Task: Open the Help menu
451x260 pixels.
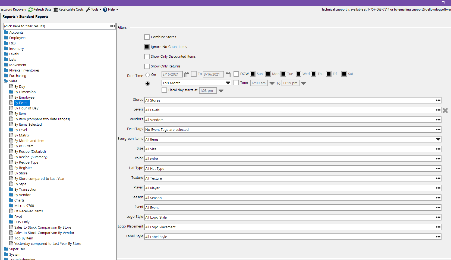Action: click(x=111, y=9)
